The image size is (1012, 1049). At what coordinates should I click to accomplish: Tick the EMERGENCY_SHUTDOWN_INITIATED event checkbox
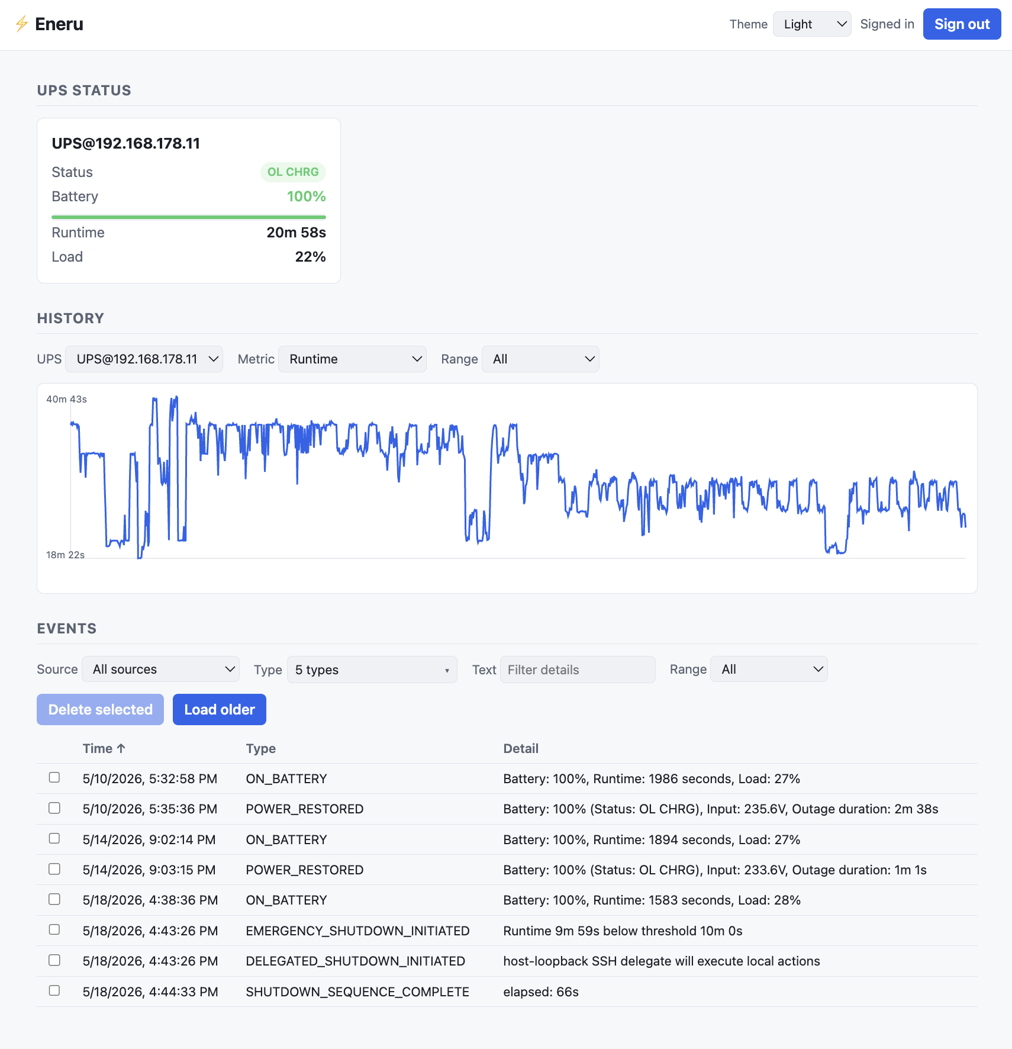pyautogui.click(x=54, y=929)
